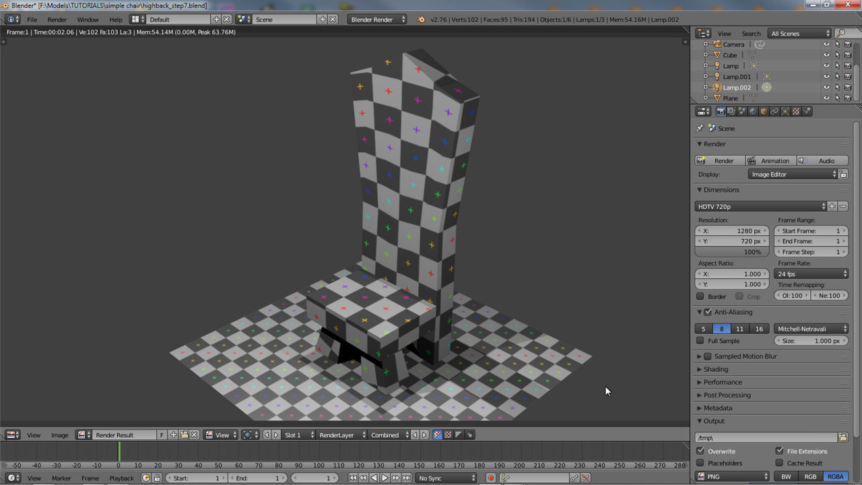This screenshot has height=485, width=862.
Task: Click the resolution percentage 100% slider
Action: 731,252
